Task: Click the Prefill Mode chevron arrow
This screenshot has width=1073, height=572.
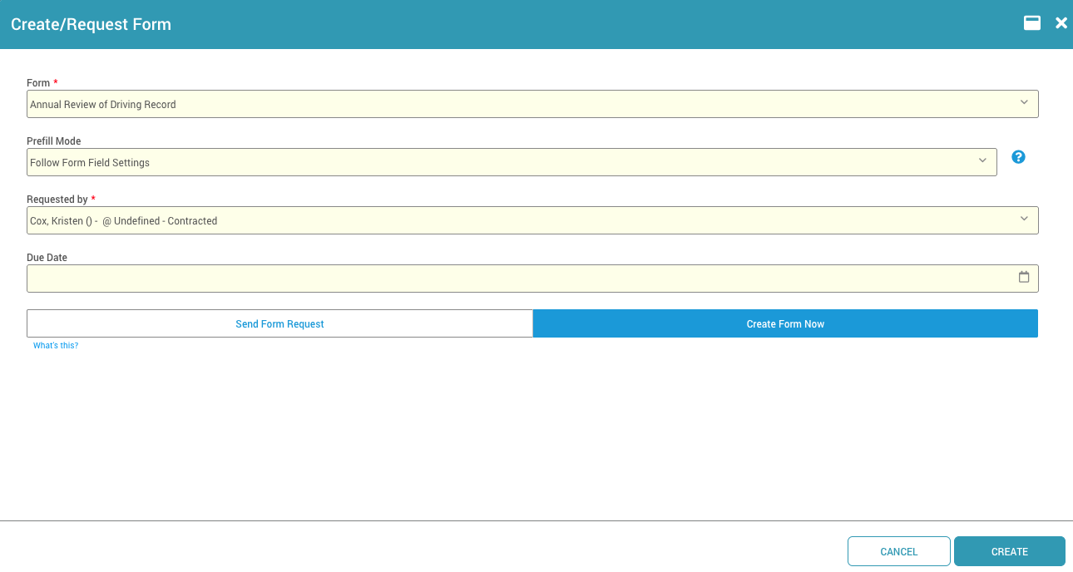Action: point(982,161)
